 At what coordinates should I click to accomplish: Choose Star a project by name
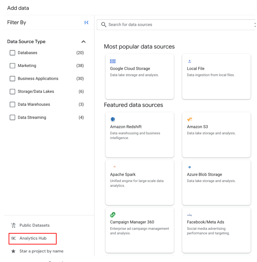point(41,251)
